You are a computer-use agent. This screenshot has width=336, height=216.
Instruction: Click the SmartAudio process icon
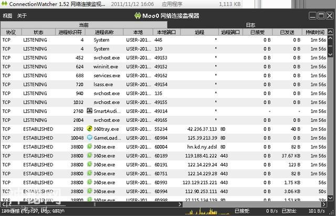pos(90,111)
